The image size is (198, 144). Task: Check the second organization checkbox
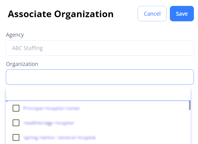16,123
